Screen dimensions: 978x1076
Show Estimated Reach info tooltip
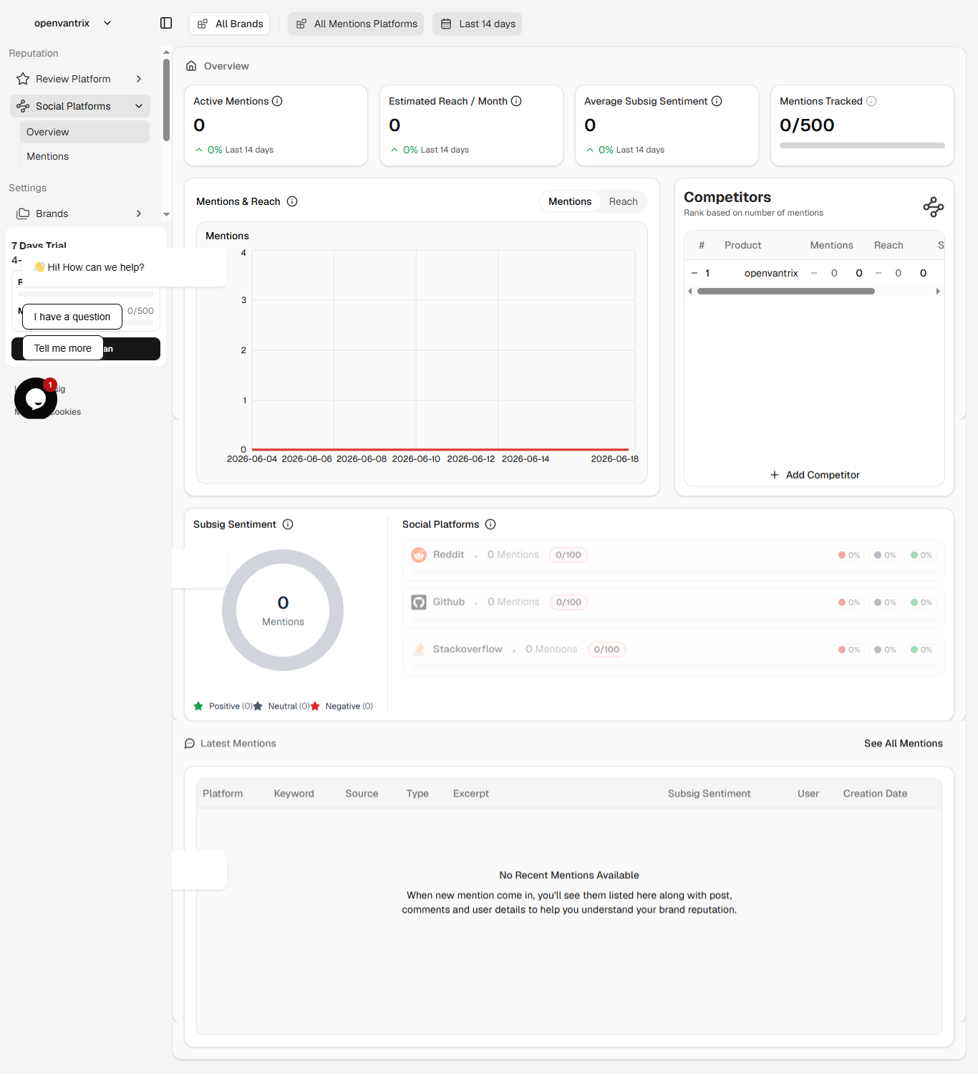point(516,101)
